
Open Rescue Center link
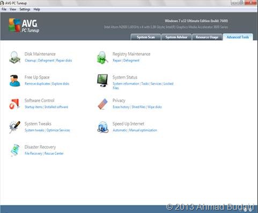pos(54,153)
